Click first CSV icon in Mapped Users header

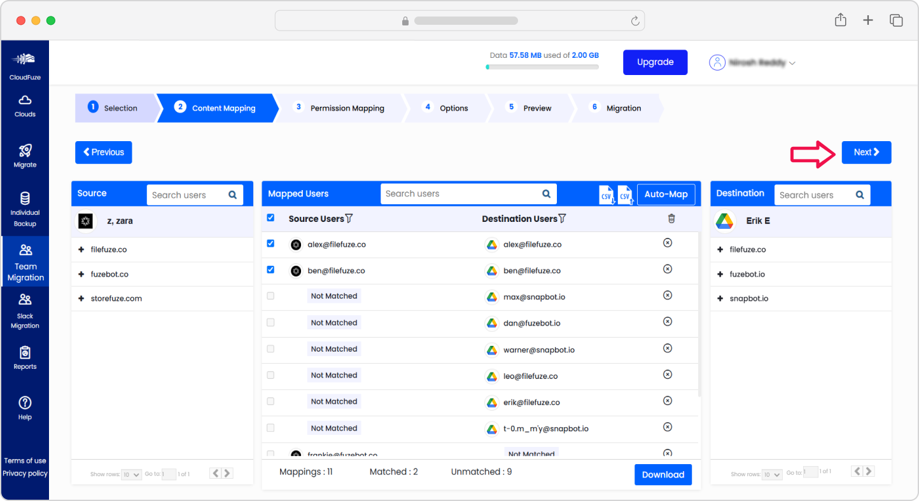[x=607, y=195]
